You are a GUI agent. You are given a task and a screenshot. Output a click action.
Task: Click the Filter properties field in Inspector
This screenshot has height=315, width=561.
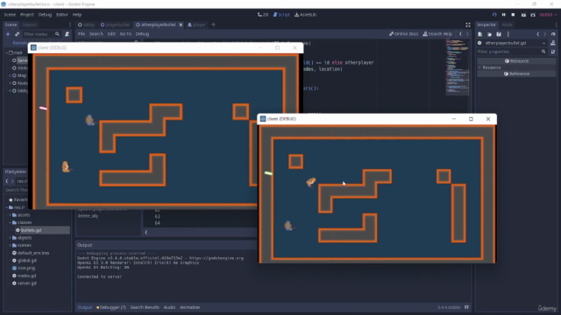(x=512, y=52)
